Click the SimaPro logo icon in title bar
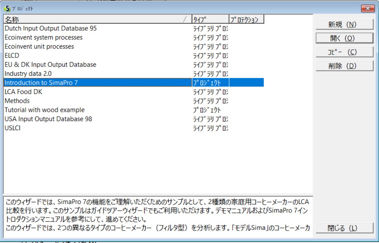 (7, 9)
